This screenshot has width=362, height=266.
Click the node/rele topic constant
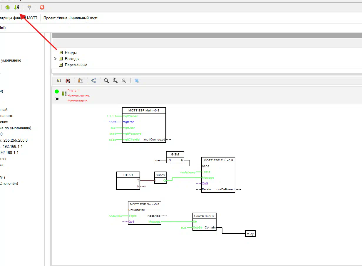pyautogui.click(x=115, y=216)
